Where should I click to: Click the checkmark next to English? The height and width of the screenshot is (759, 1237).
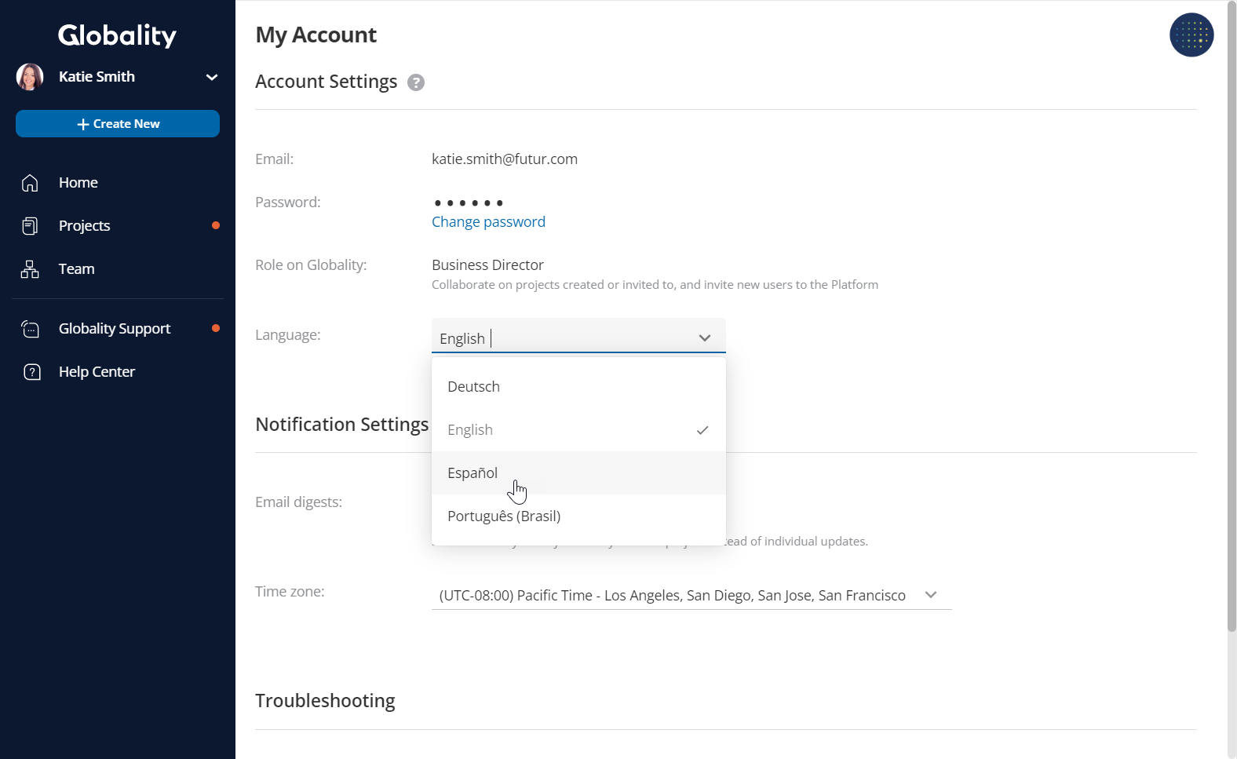[702, 430]
